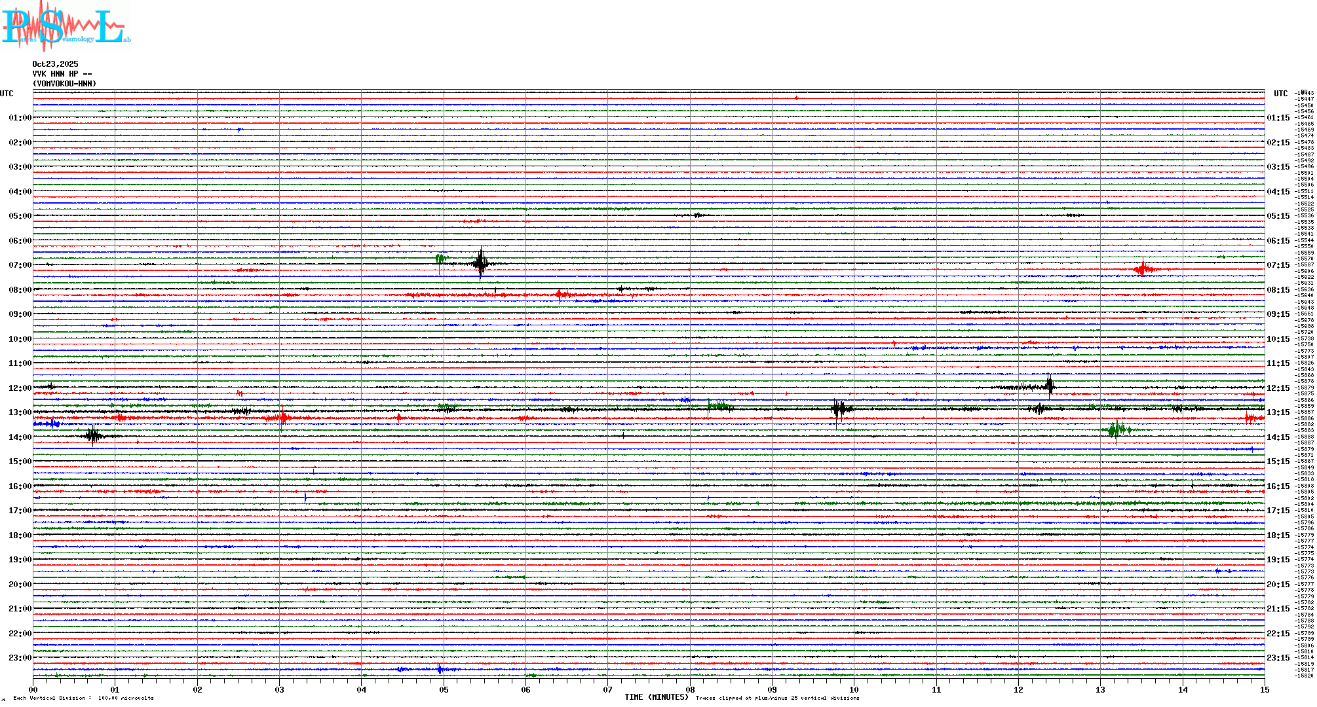The width and height of the screenshot is (1317, 707).
Task: Click the minute 08 tick label on bottom axis
Action: (690, 689)
